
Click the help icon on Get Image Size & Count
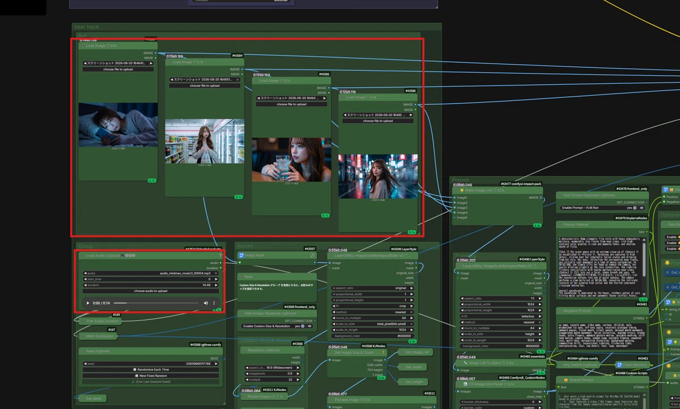coord(384,352)
